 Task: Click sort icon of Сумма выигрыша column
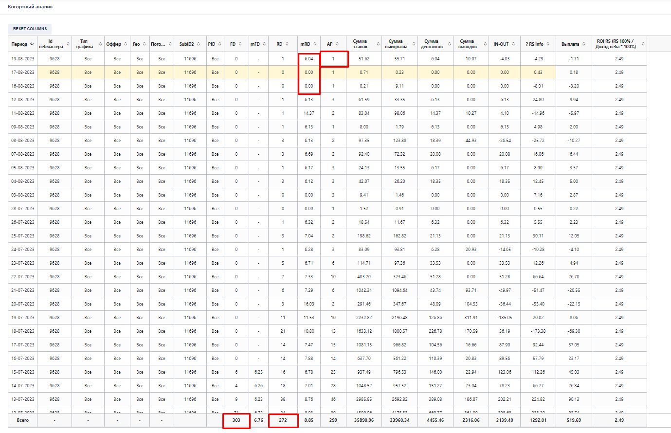click(414, 44)
